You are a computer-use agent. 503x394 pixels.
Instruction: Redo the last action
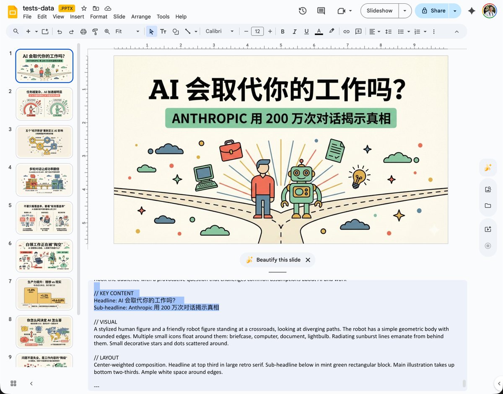(x=71, y=31)
